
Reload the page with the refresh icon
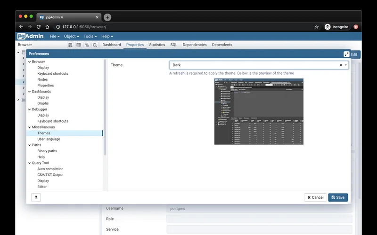coord(39,27)
